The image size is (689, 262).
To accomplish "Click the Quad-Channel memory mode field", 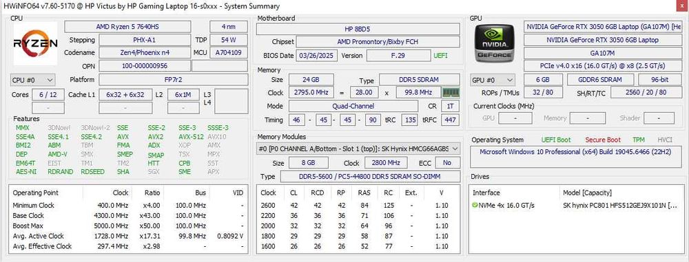I will 353,106.
